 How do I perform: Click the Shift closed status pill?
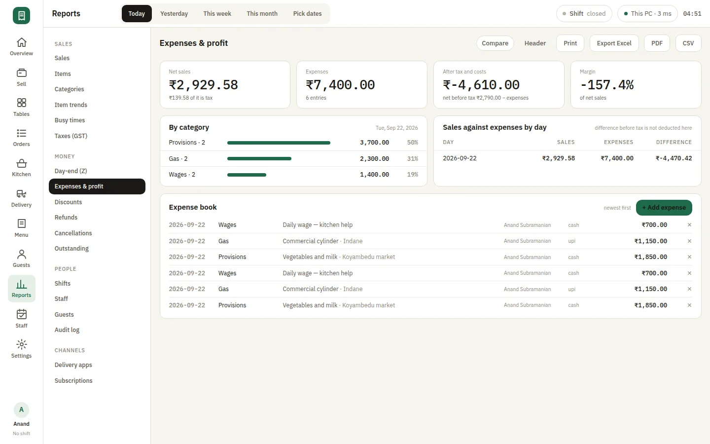(x=584, y=14)
